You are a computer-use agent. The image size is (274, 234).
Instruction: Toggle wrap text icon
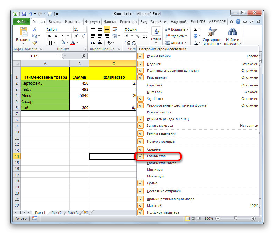115,29
